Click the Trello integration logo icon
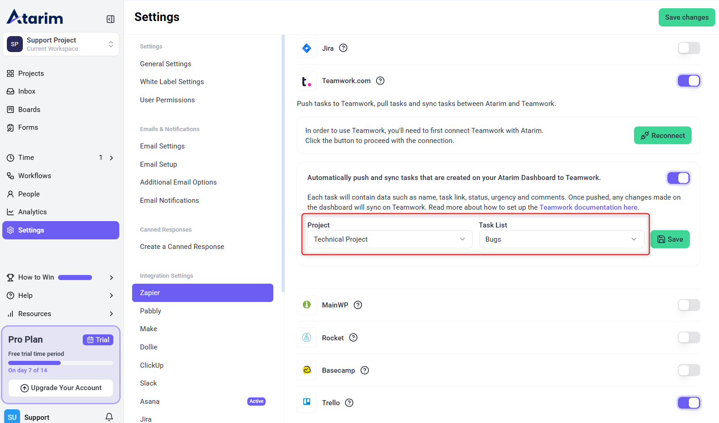The image size is (719, 423). pyautogui.click(x=307, y=402)
